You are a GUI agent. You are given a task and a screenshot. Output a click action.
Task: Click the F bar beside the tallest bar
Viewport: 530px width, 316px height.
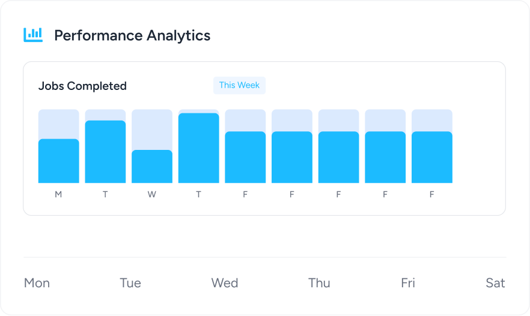(x=245, y=157)
